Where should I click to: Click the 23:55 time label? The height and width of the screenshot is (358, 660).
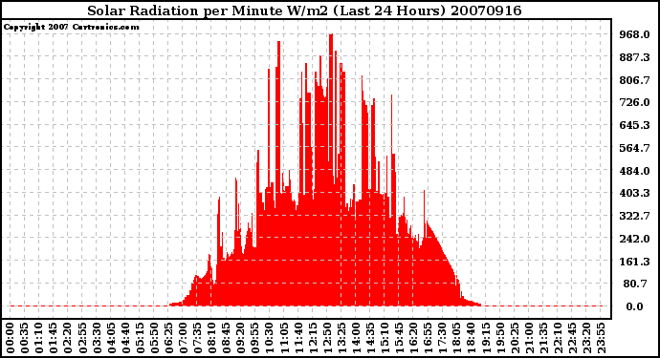coord(600,339)
